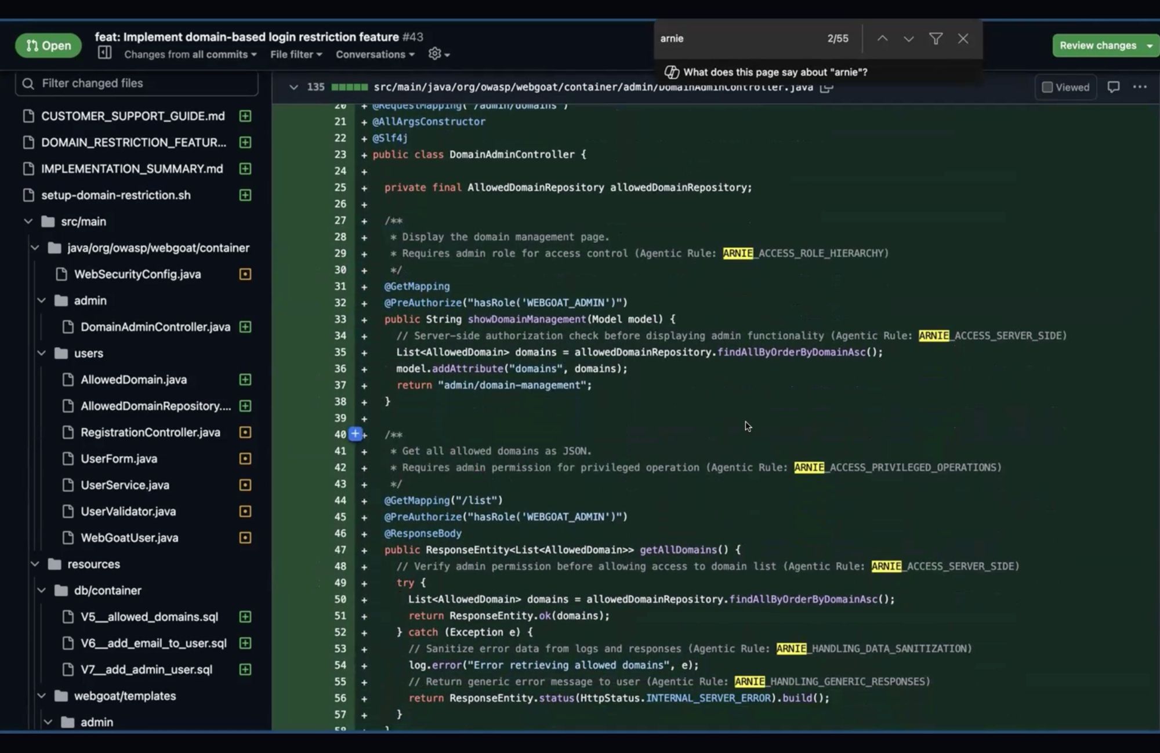
Task: Toggle the file tree sidebar panel icon
Action: pos(104,53)
